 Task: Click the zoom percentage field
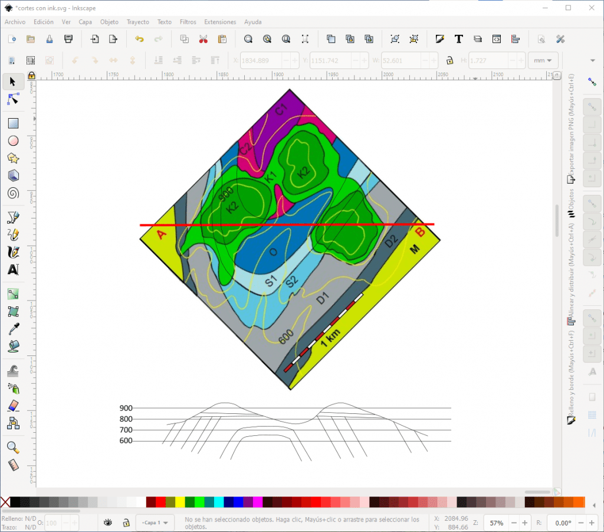tap(496, 523)
